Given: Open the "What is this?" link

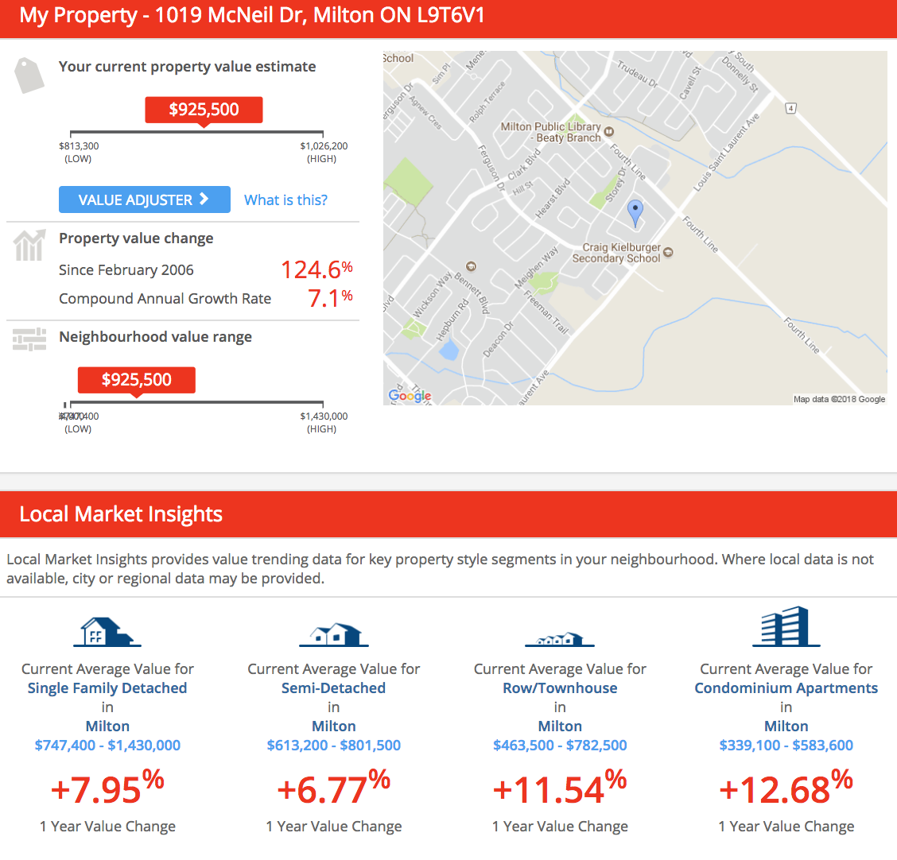Looking at the screenshot, I should point(285,200).
